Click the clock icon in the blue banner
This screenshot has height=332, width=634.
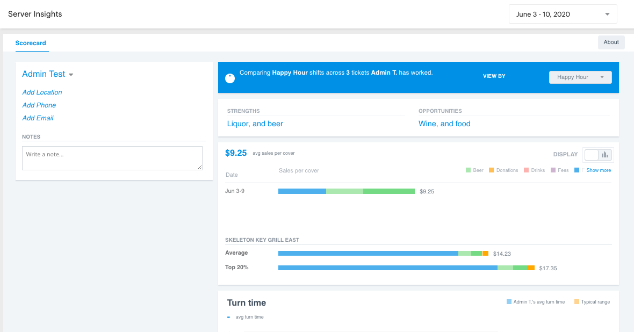click(x=230, y=77)
